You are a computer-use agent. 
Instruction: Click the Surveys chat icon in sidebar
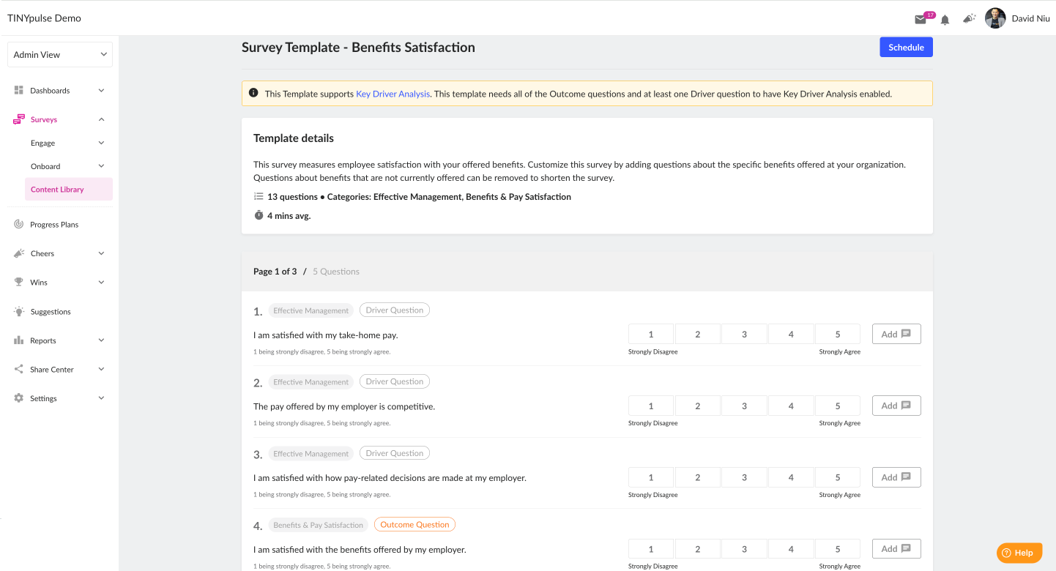(x=19, y=119)
